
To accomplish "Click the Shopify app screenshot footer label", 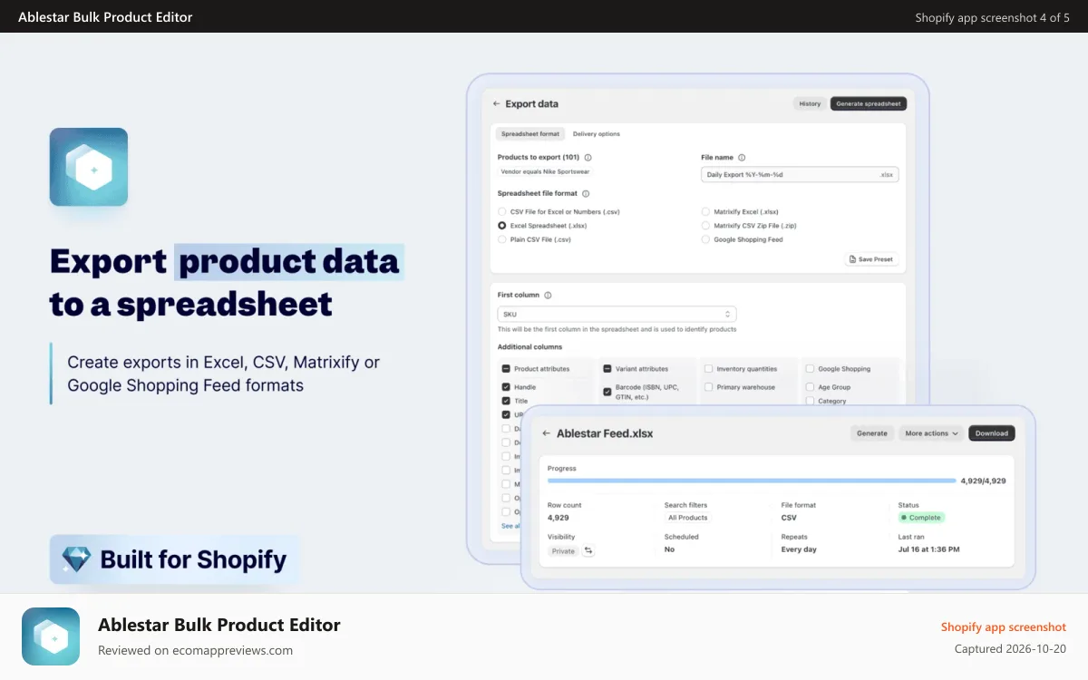I will [x=1004, y=627].
